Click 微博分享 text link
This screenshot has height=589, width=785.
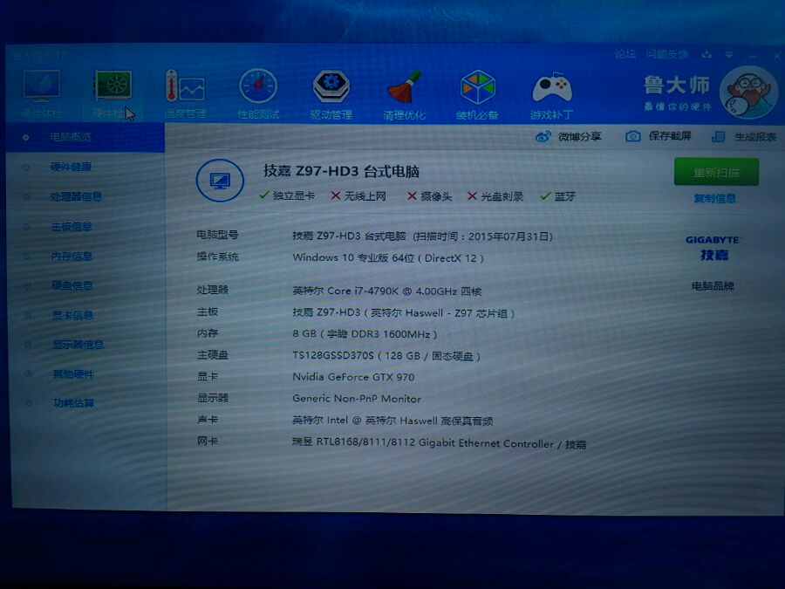(x=580, y=136)
